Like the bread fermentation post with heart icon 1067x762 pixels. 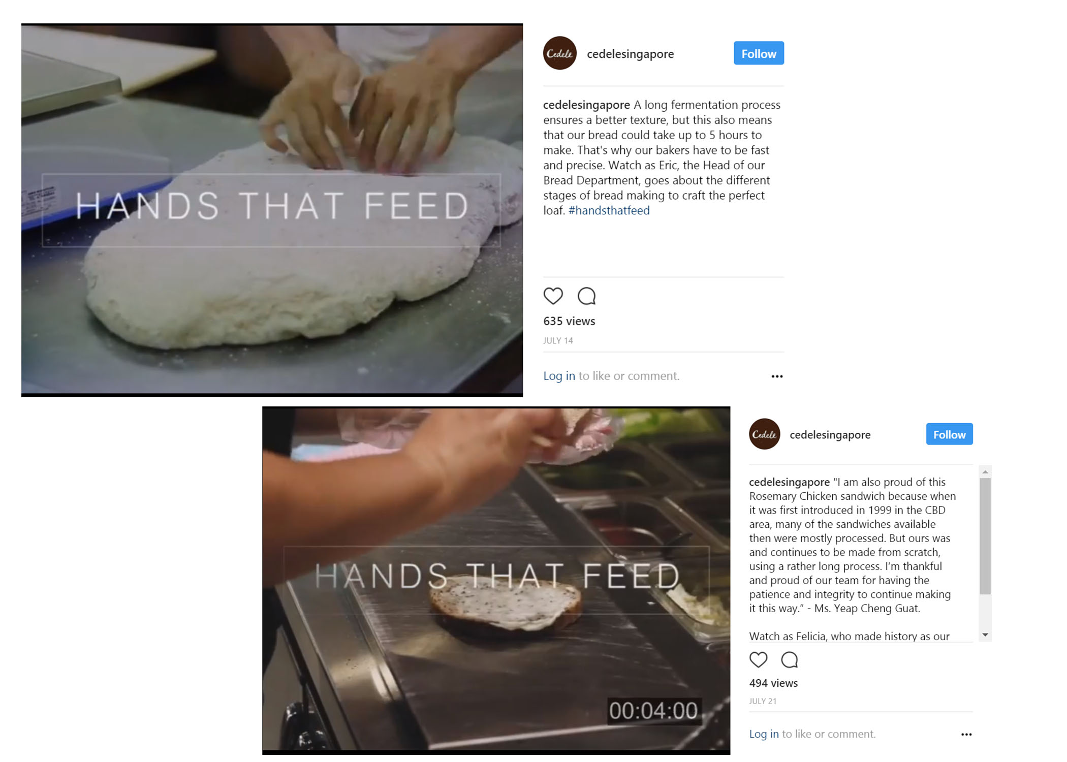[553, 296]
